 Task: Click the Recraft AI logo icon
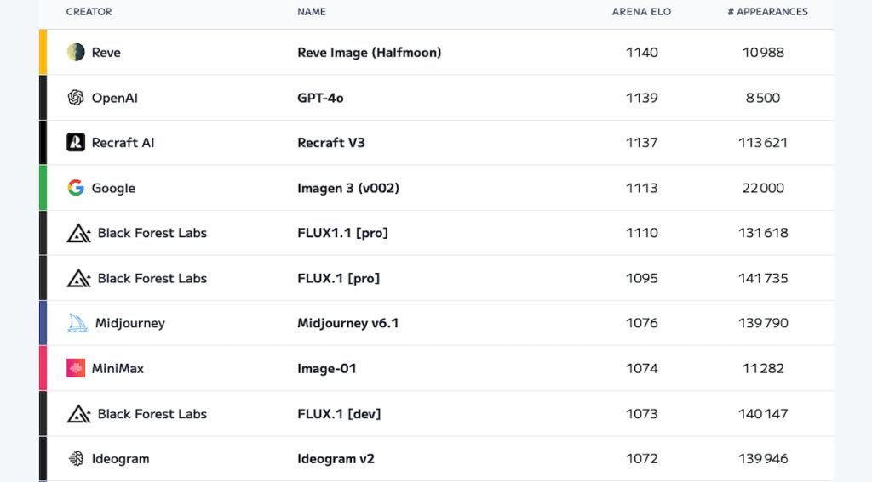click(x=76, y=142)
